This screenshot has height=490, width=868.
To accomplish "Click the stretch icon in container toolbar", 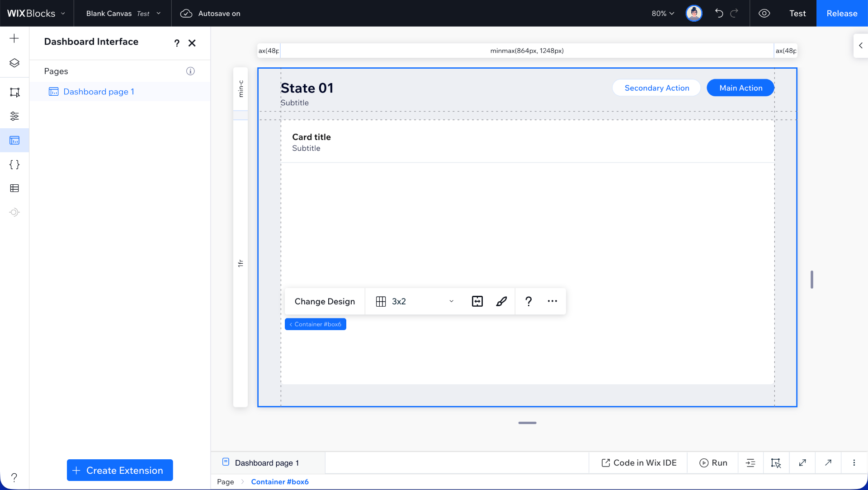I will (x=477, y=301).
